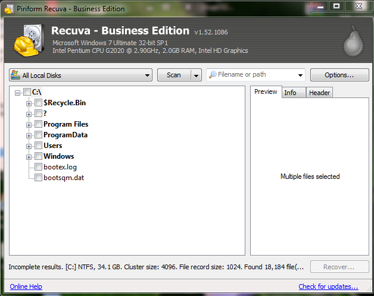
Task: Check the $Recycle.Bin folder checkbox
Action: pyautogui.click(x=38, y=102)
